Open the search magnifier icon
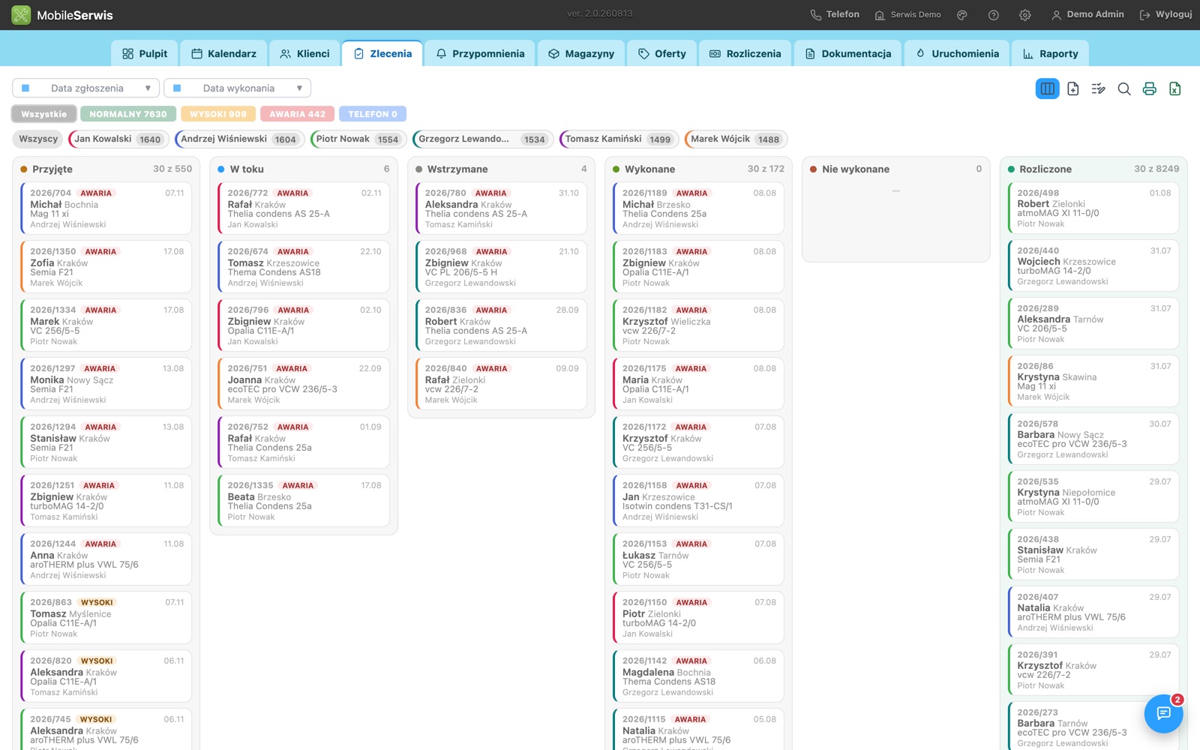Screen dimensions: 1200x750 point(1123,88)
